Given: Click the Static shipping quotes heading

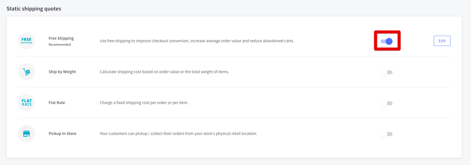Looking at the screenshot, I should pyautogui.click(x=34, y=9).
